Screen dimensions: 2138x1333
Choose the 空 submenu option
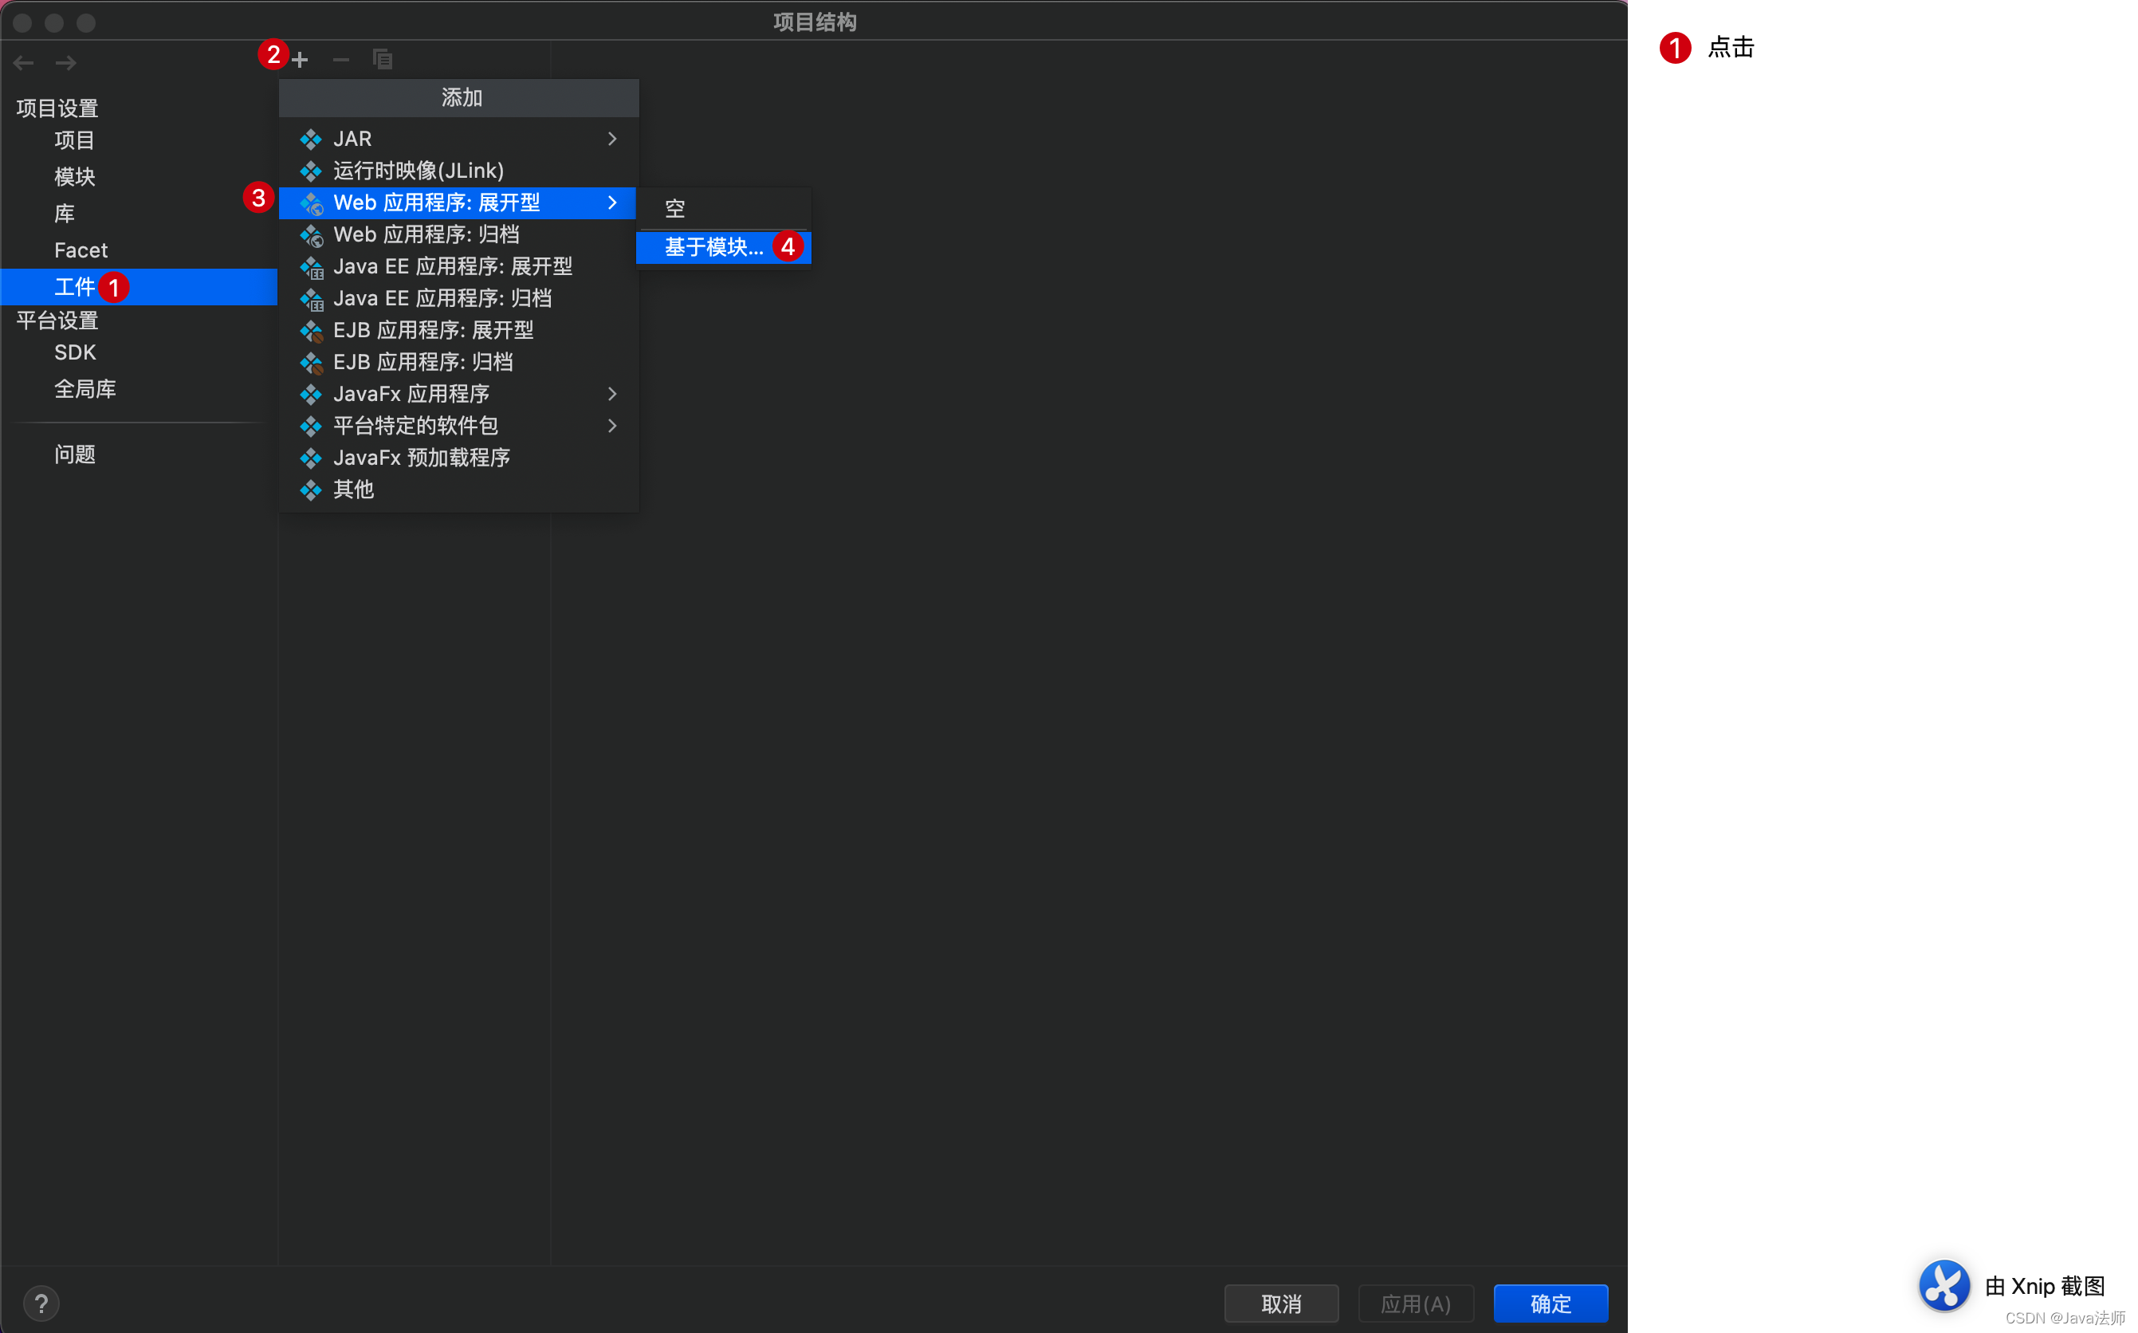[675, 209]
